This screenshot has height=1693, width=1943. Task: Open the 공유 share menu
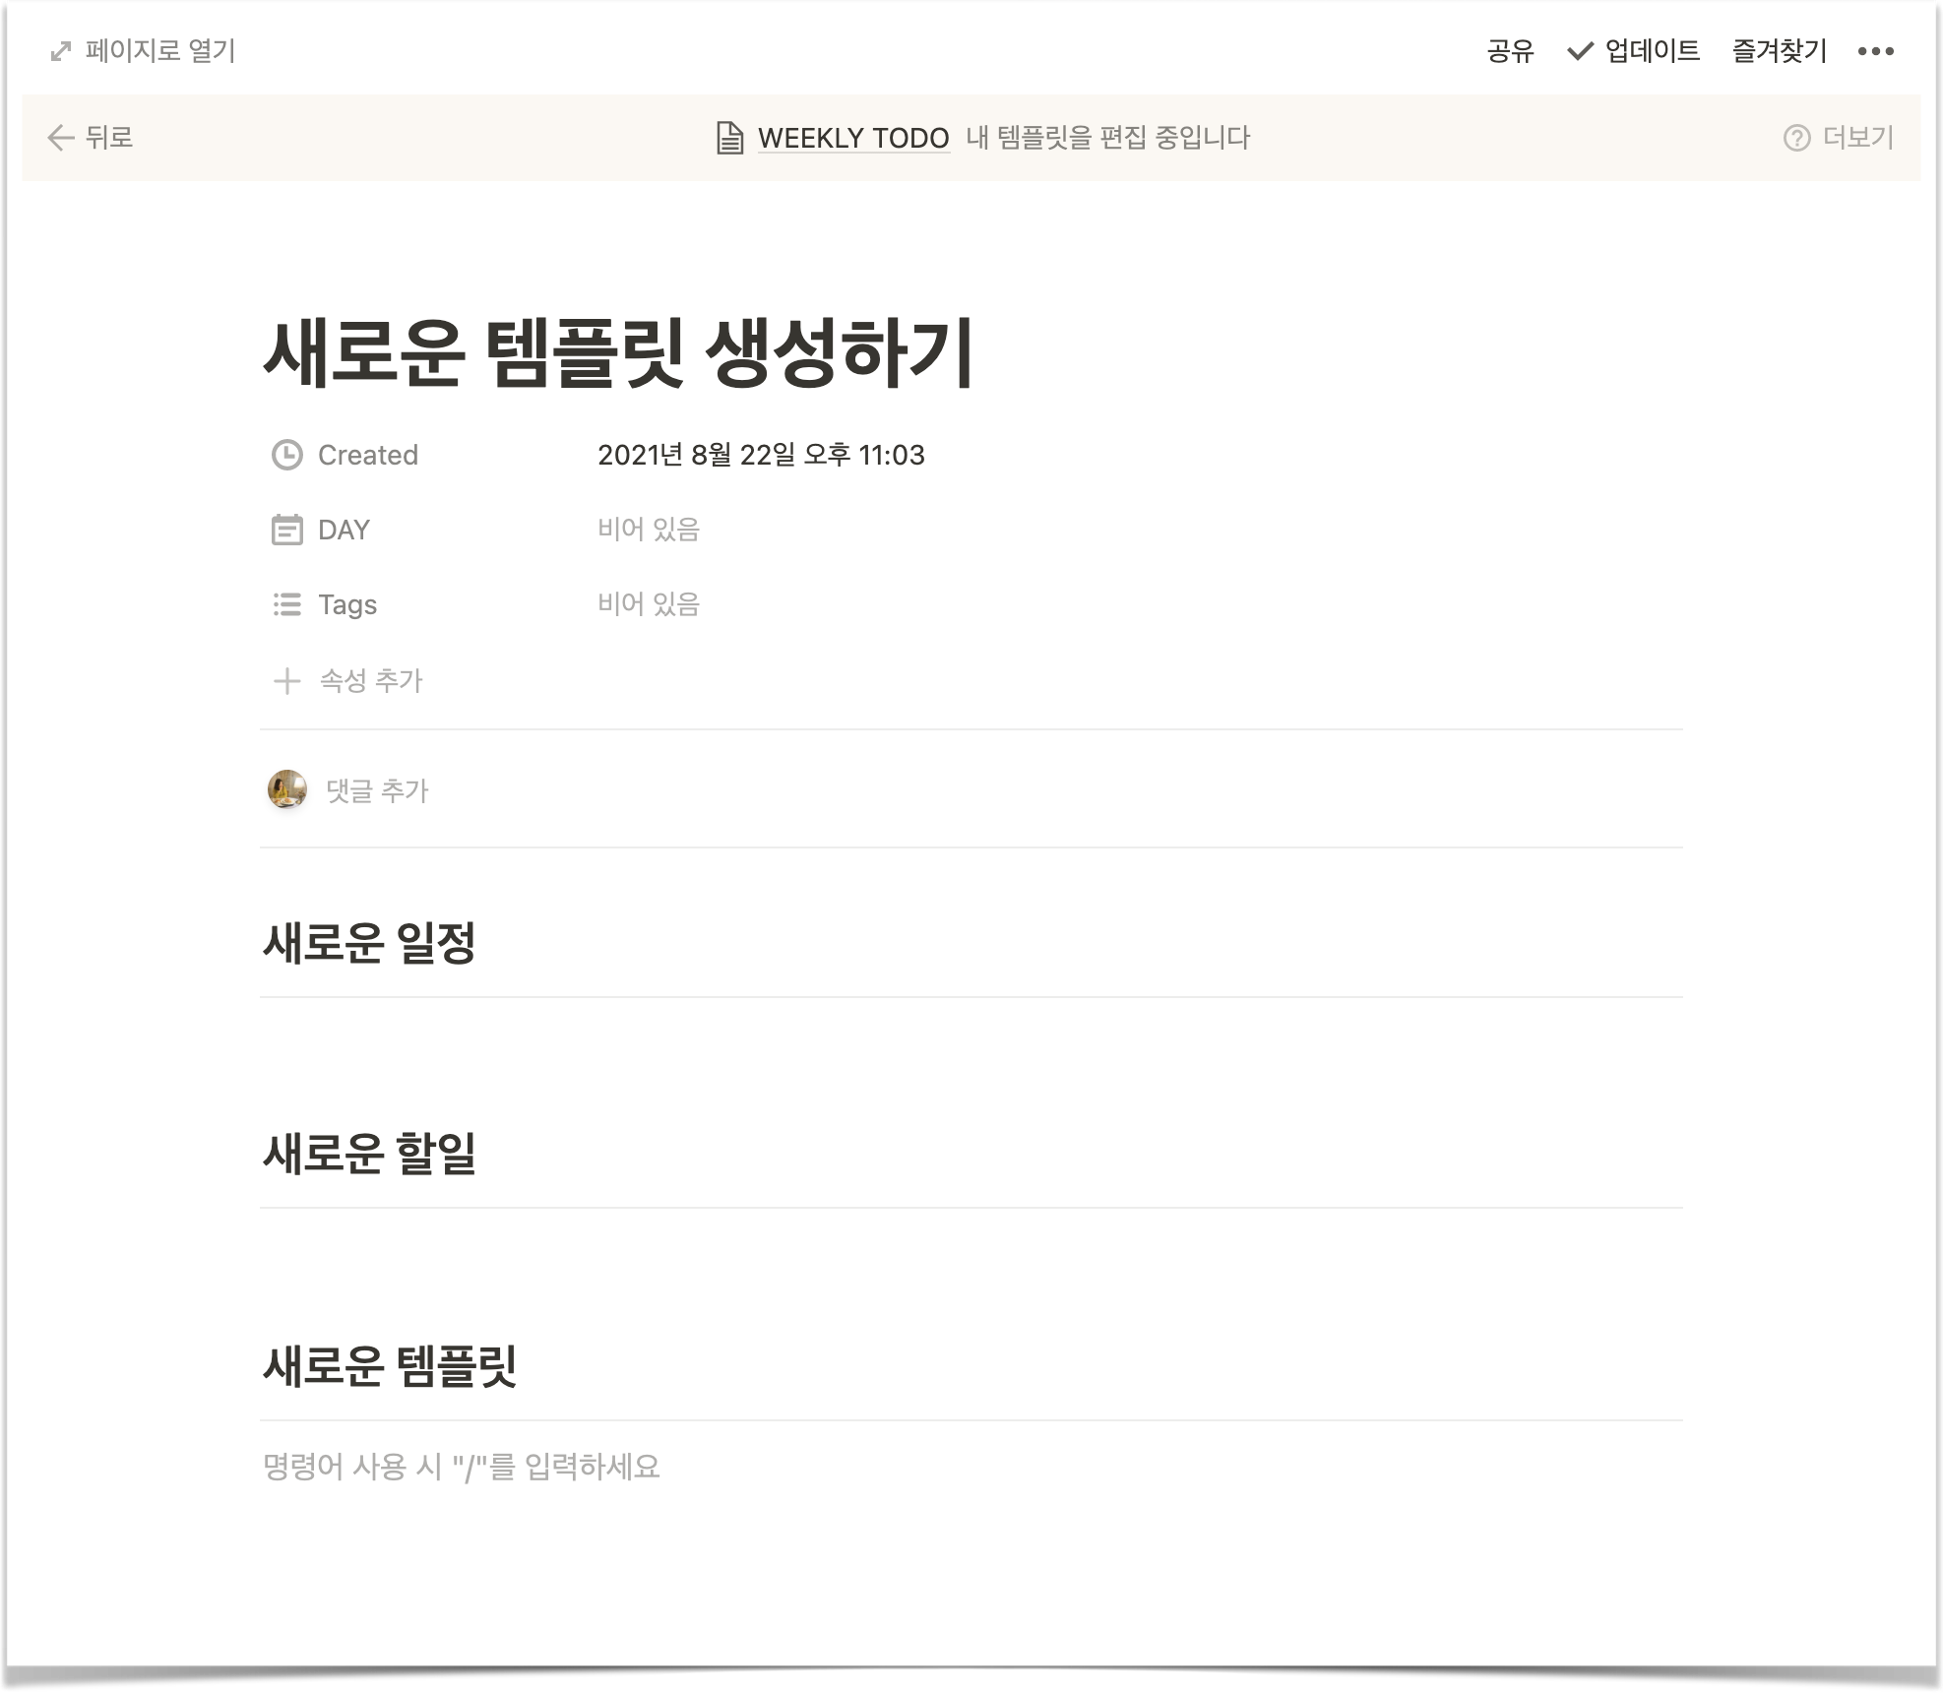1510,51
